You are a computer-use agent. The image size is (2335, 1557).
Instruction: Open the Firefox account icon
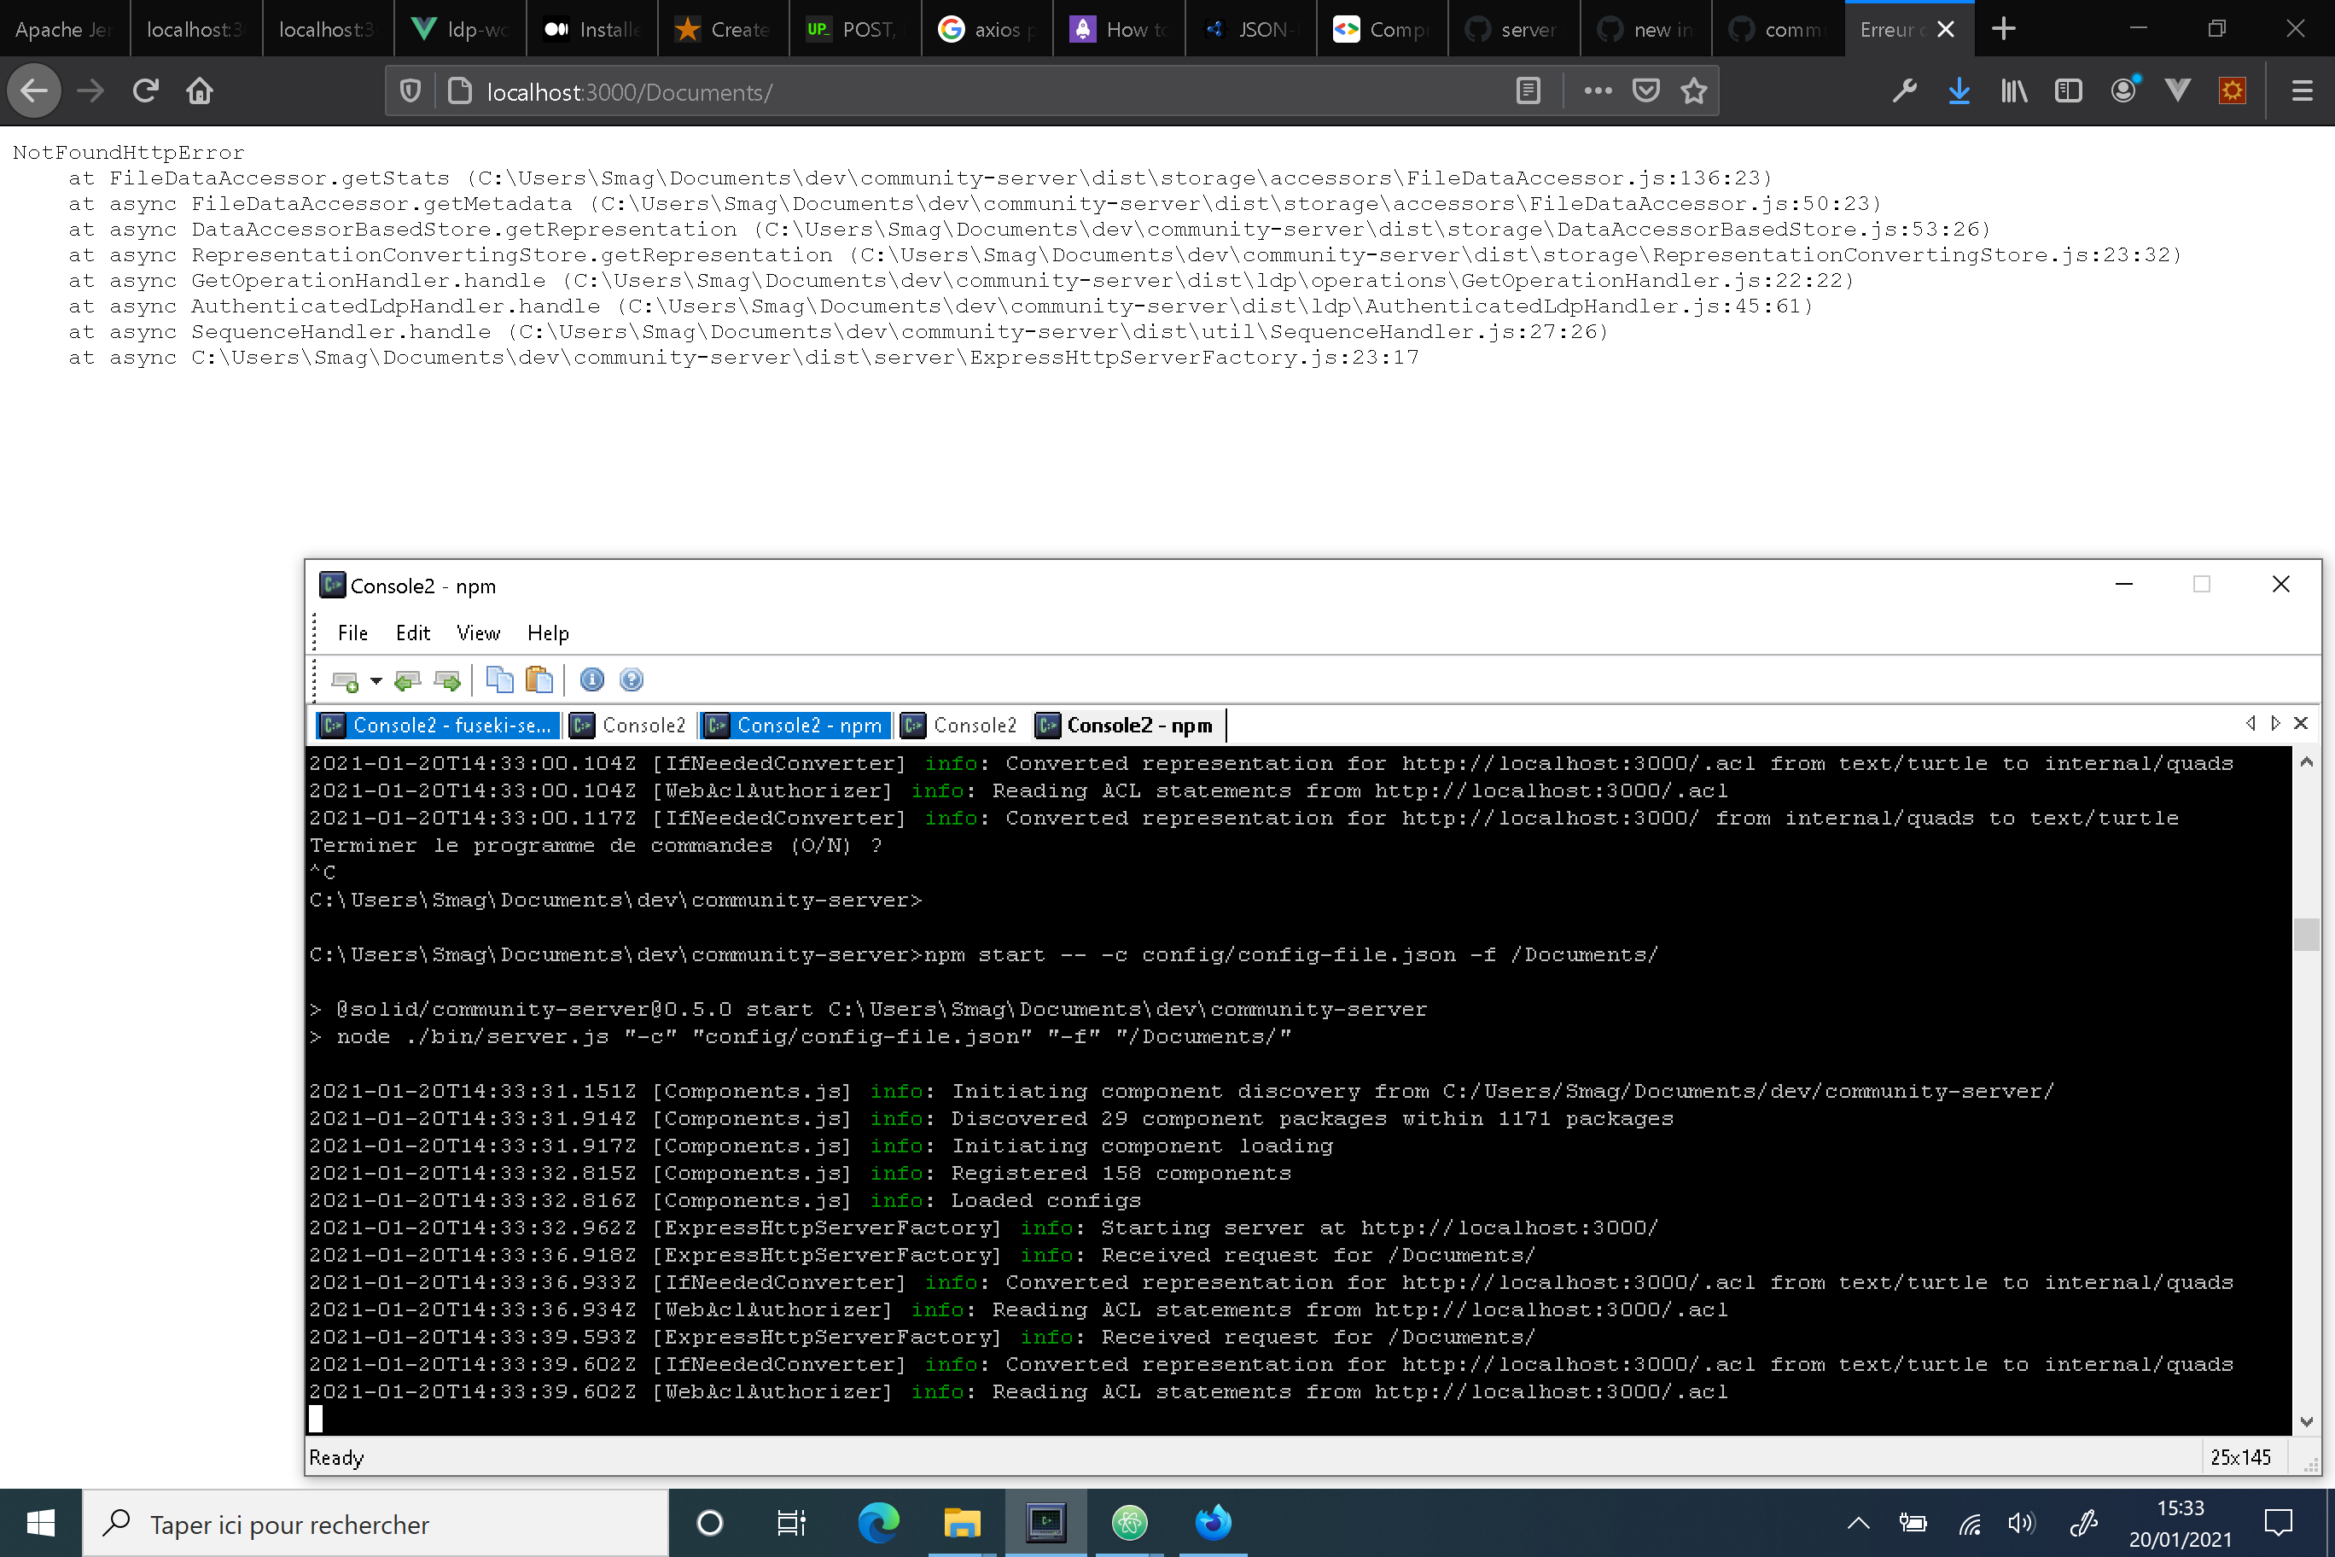2122,90
